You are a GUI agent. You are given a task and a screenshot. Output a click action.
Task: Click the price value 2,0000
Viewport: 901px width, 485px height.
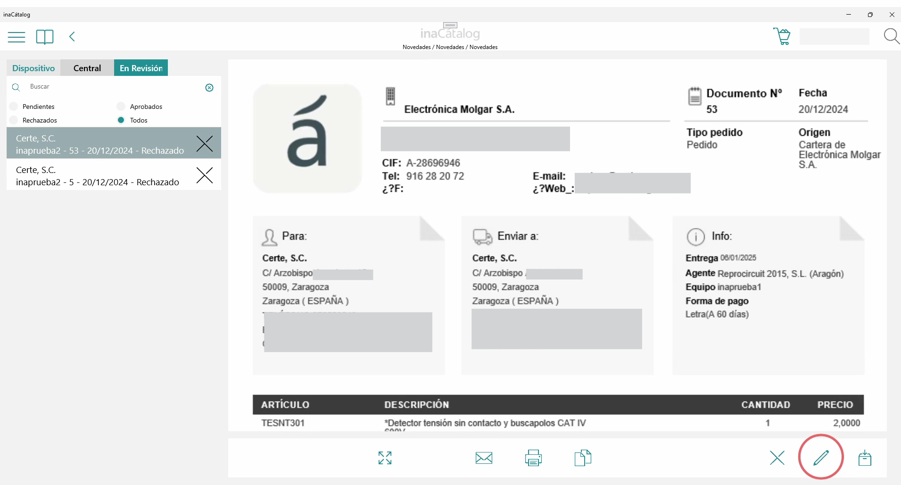(x=847, y=423)
